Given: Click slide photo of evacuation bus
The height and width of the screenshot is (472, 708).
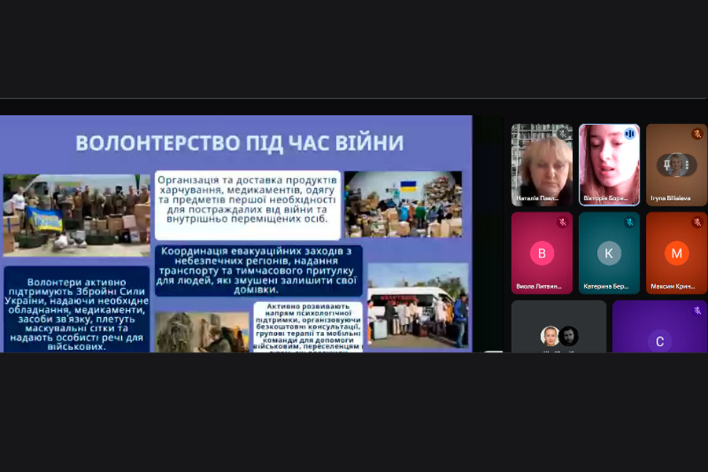Looking at the screenshot, I should (x=418, y=306).
